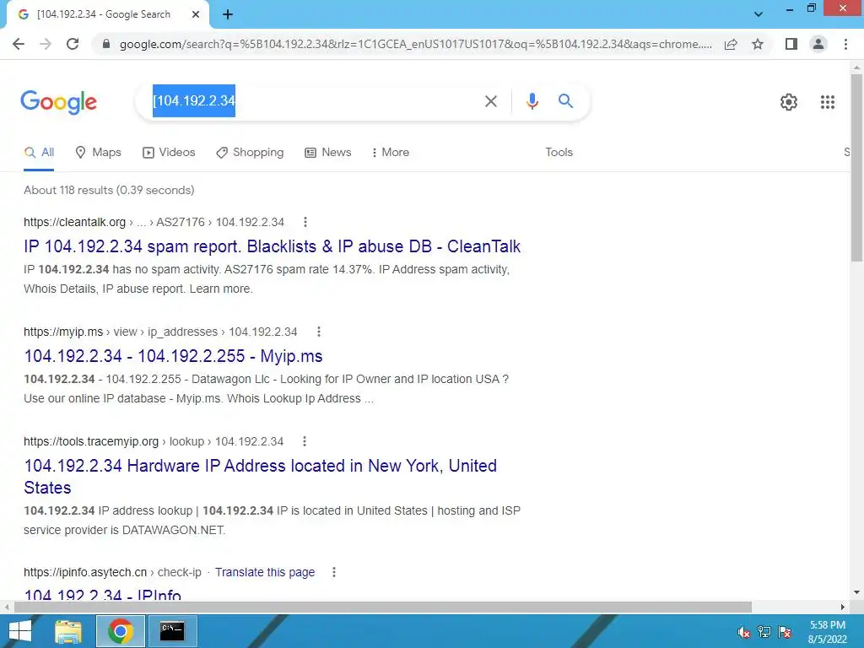Expand More search categories
The width and height of the screenshot is (864, 648).
coord(390,152)
